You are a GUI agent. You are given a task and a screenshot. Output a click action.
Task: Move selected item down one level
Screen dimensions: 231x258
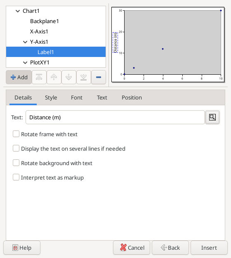69,77
